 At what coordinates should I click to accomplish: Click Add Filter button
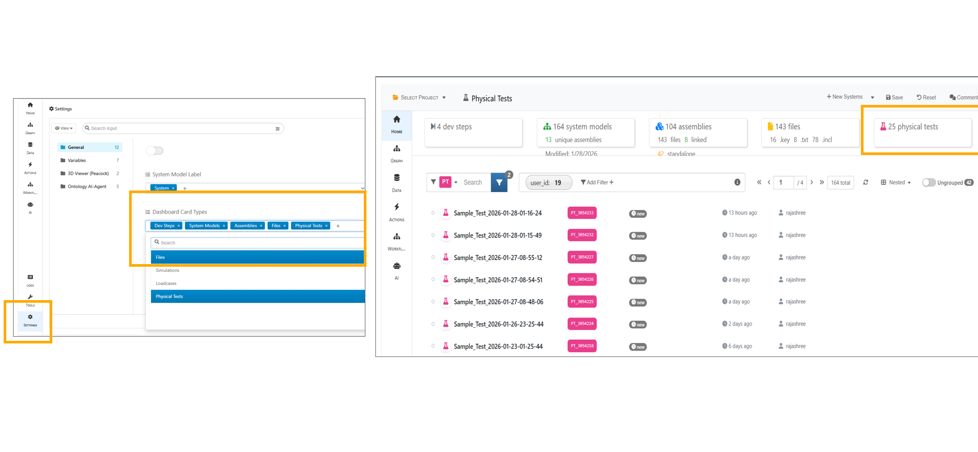(597, 183)
